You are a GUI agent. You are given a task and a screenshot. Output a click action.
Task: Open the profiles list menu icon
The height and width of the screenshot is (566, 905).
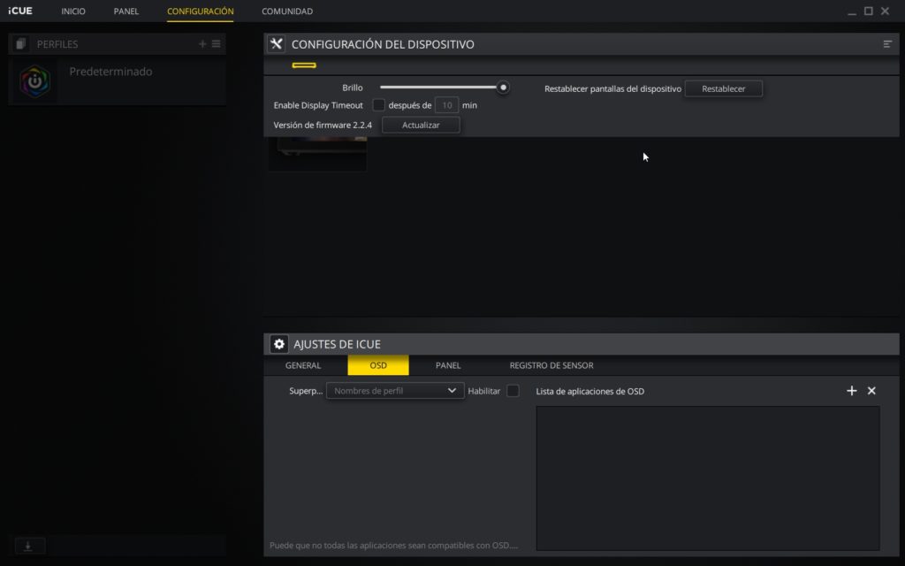tap(216, 44)
